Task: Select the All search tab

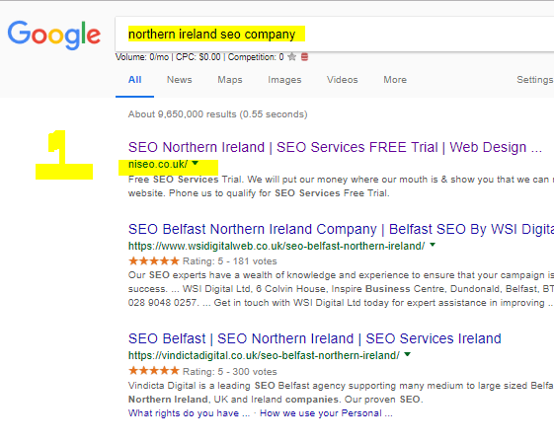Action: pyautogui.click(x=134, y=80)
